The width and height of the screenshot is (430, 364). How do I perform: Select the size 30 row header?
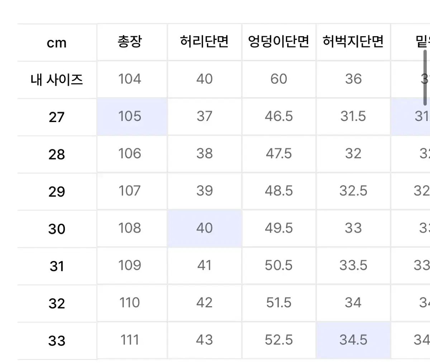(x=57, y=229)
